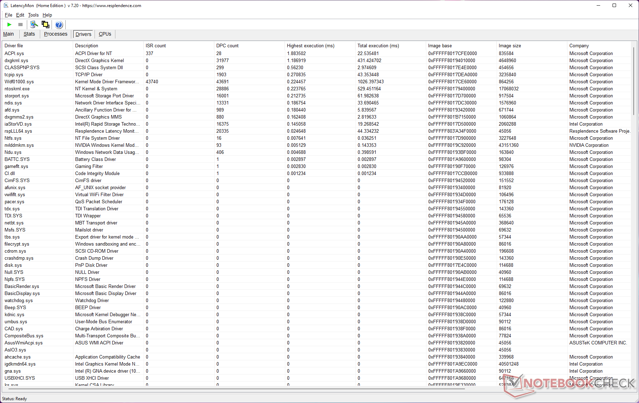Open the Edit menu
639x403 pixels.
coord(20,15)
